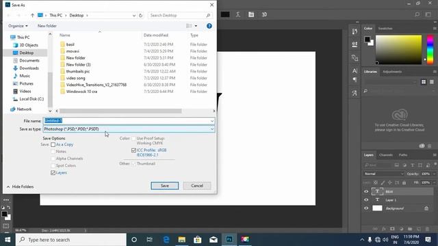Tick the As a Copy checkbox

click(x=53, y=144)
